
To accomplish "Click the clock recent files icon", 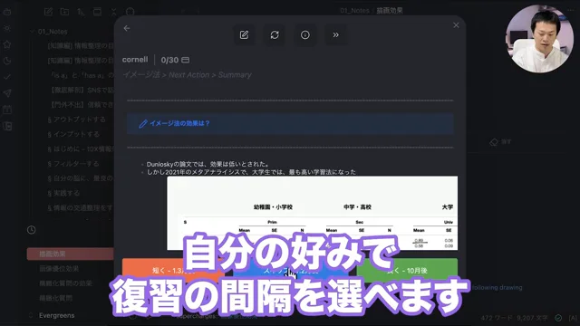I will pyautogui.click(x=32, y=230).
